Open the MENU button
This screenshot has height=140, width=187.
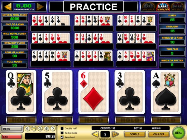point(12,129)
